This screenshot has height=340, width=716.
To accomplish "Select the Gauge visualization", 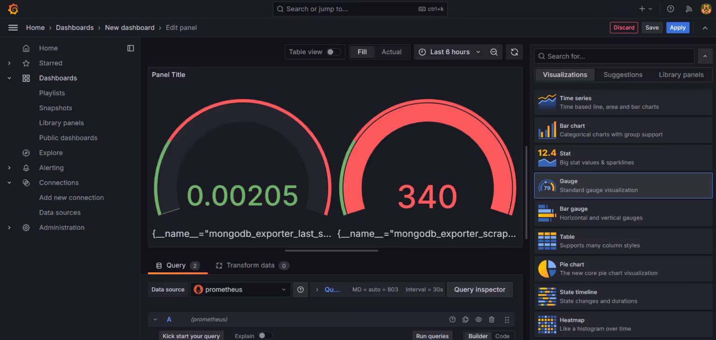I will tap(623, 186).
